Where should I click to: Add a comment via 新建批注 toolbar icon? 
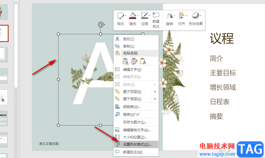point(156,15)
